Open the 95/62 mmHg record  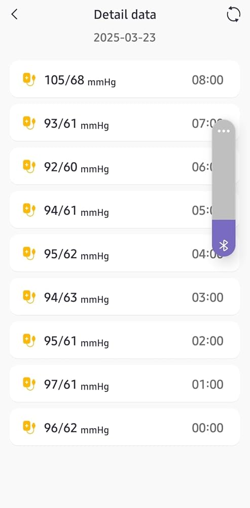coord(125,253)
